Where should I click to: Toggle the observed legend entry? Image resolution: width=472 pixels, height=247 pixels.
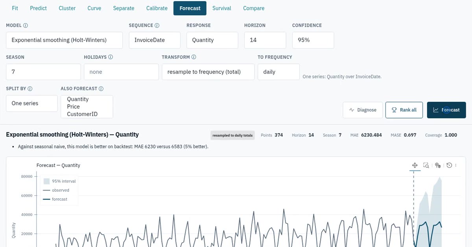pyautogui.click(x=56, y=190)
